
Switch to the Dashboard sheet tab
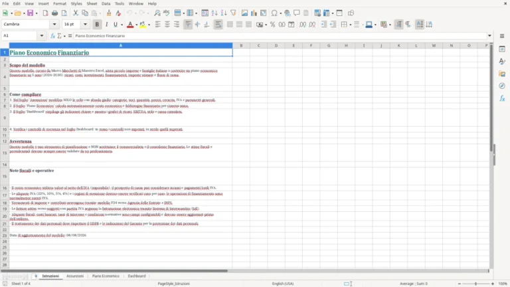(137, 276)
